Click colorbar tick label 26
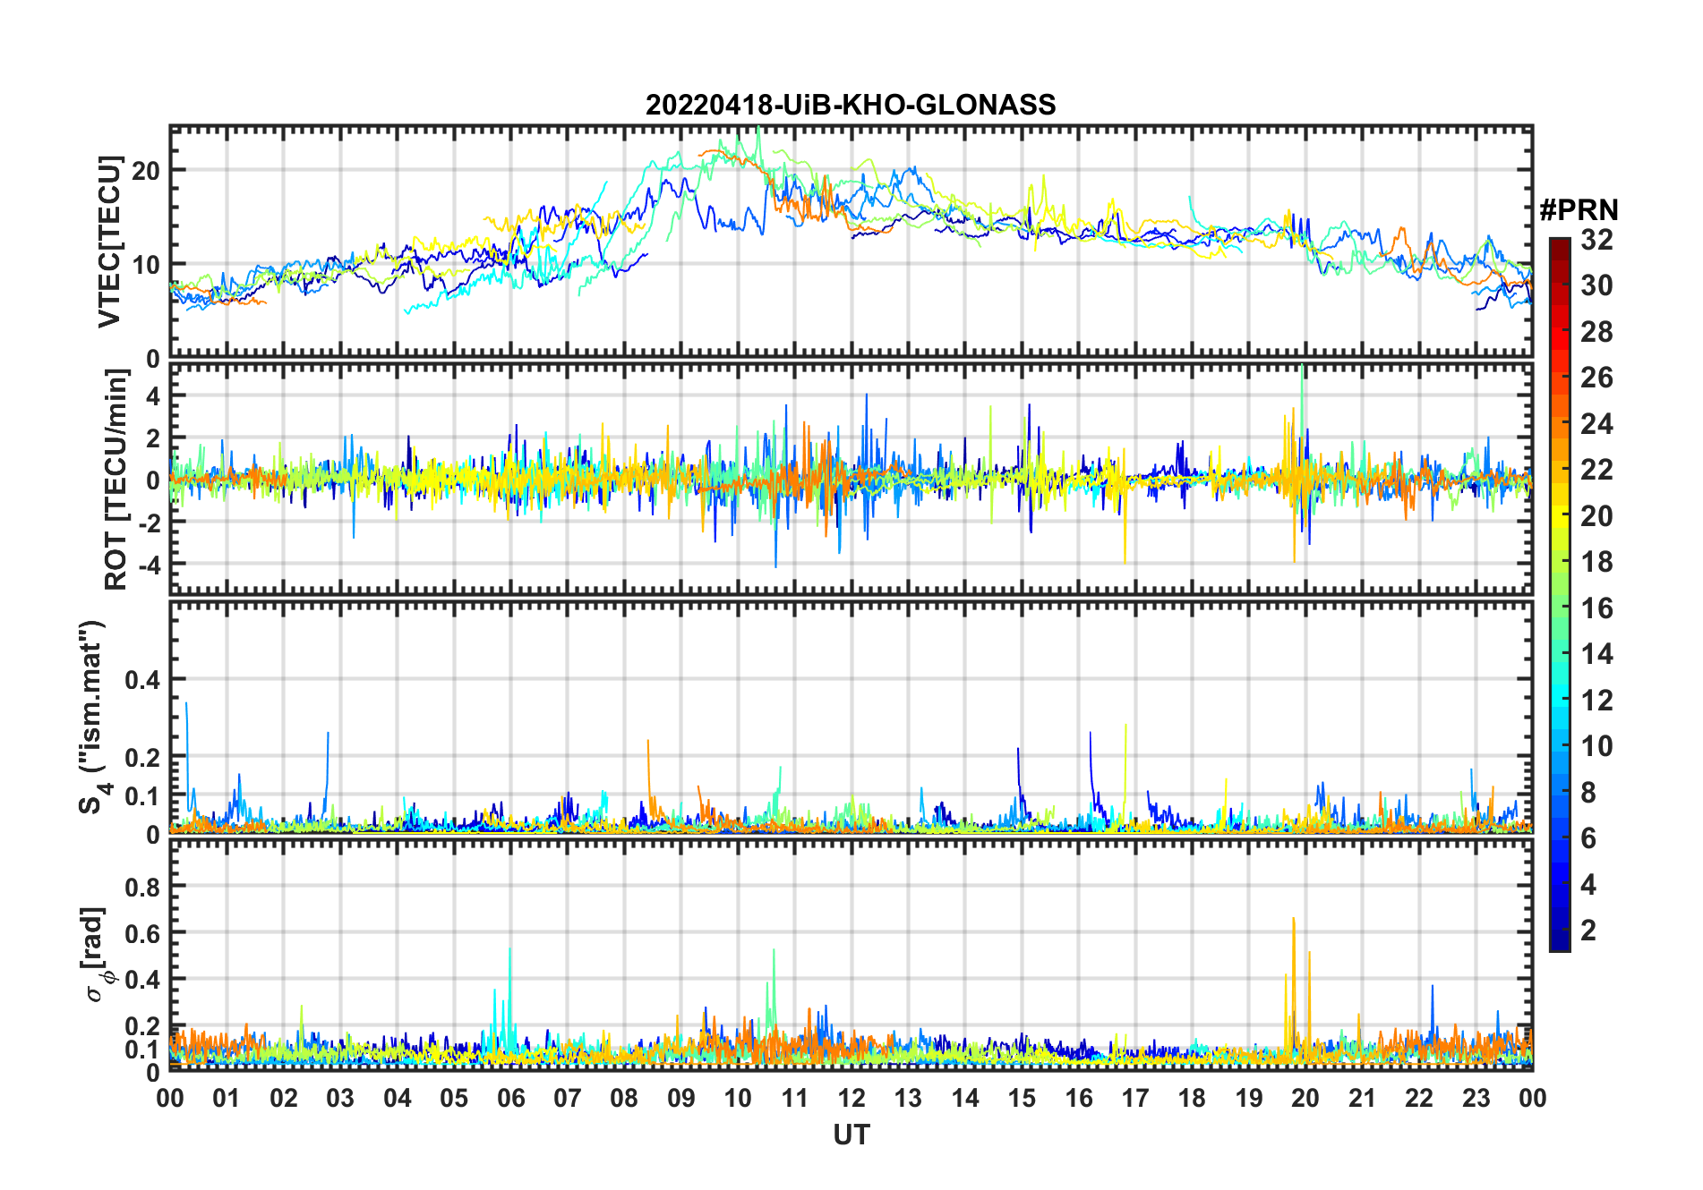1703x1190 pixels. (1596, 378)
